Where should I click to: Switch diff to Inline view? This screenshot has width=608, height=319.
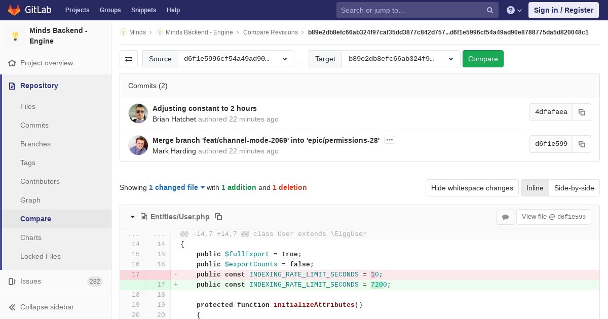pyautogui.click(x=535, y=188)
